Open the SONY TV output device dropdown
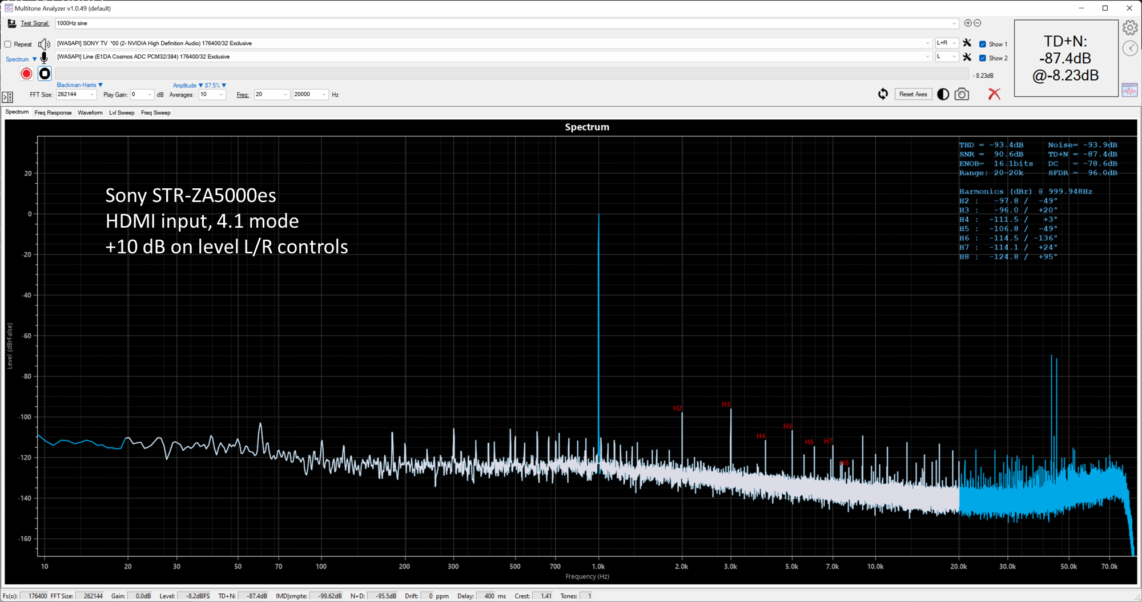This screenshot has height=602, width=1142. 927,43
